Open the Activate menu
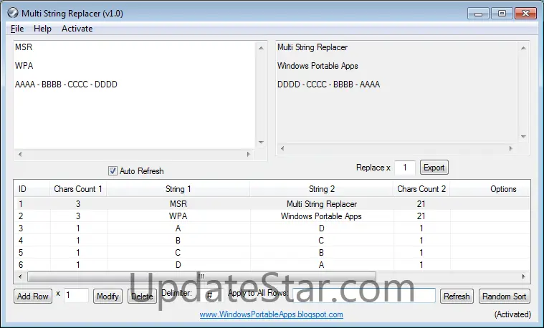Screen dimensions: 544x328 77,29
